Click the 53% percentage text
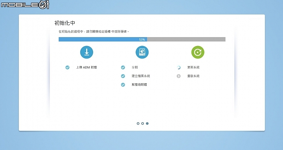The height and width of the screenshot is (150, 283). coord(142,39)
